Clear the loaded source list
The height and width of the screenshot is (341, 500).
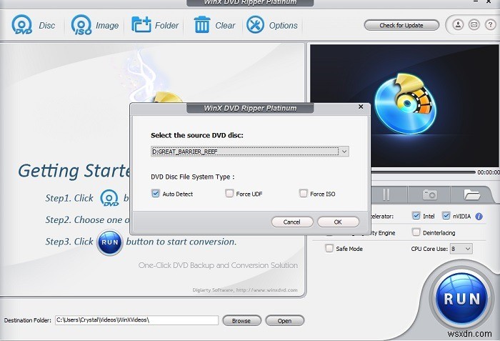click(x=214, y=25)
